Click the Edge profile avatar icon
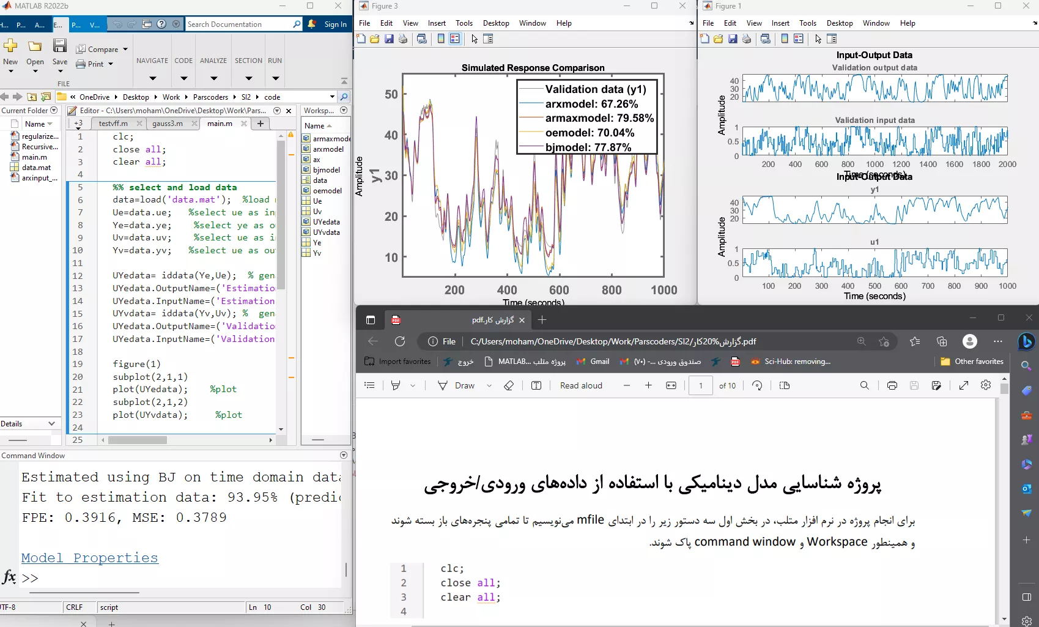 coord(970,341)
